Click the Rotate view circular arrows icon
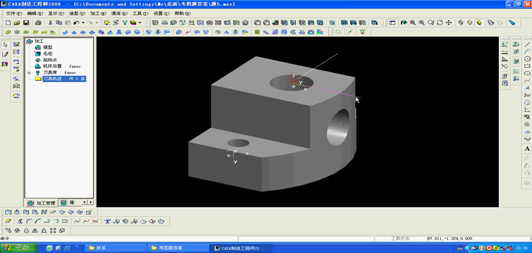The height and width of the screenshot is (253, 532). (x=440, y=23)
